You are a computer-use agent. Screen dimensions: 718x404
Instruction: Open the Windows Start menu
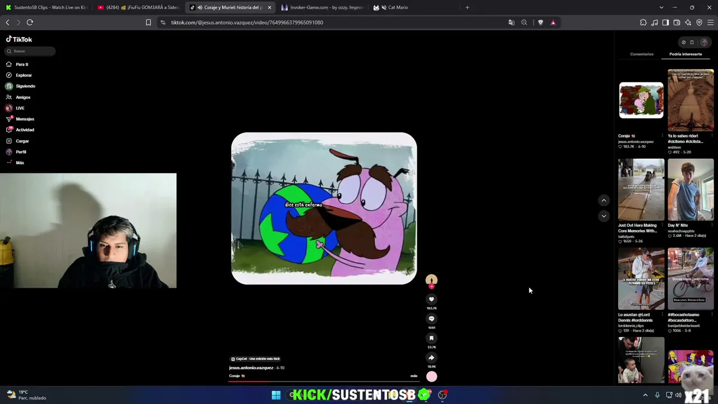(x=276, y=395)
